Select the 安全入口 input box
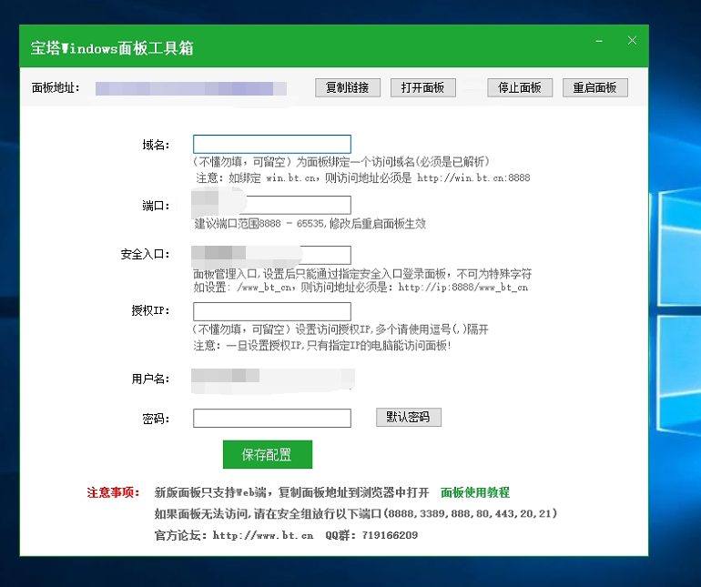 coord(272,255)
